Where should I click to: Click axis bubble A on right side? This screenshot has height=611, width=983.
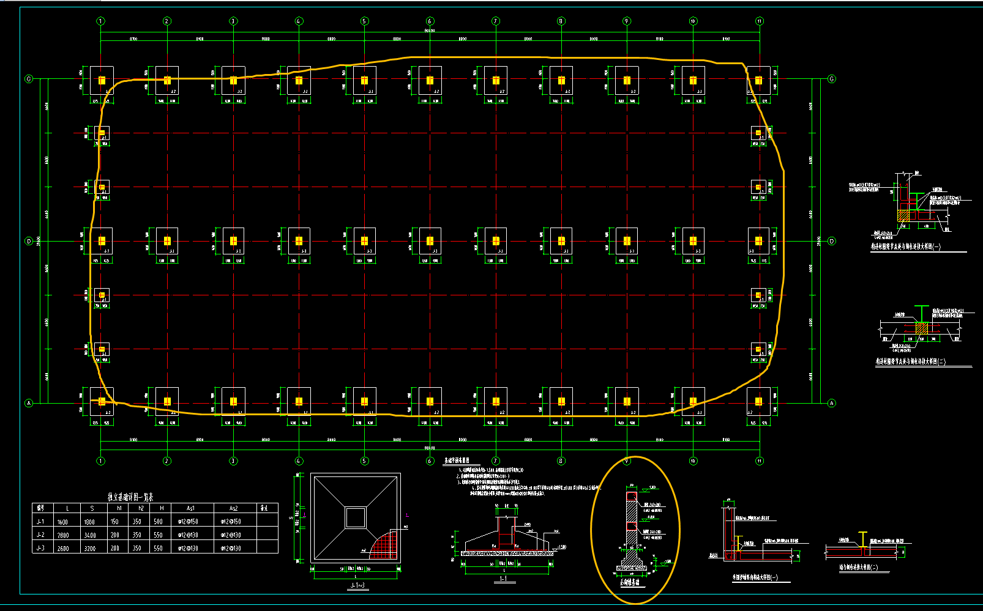(832, 403)
